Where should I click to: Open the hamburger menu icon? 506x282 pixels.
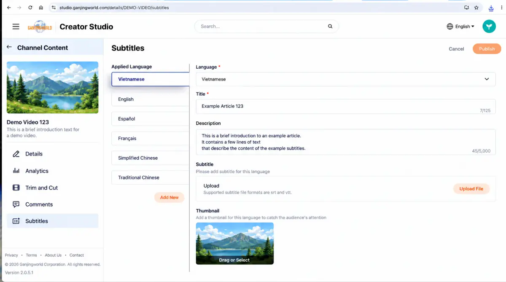[16, 27]
